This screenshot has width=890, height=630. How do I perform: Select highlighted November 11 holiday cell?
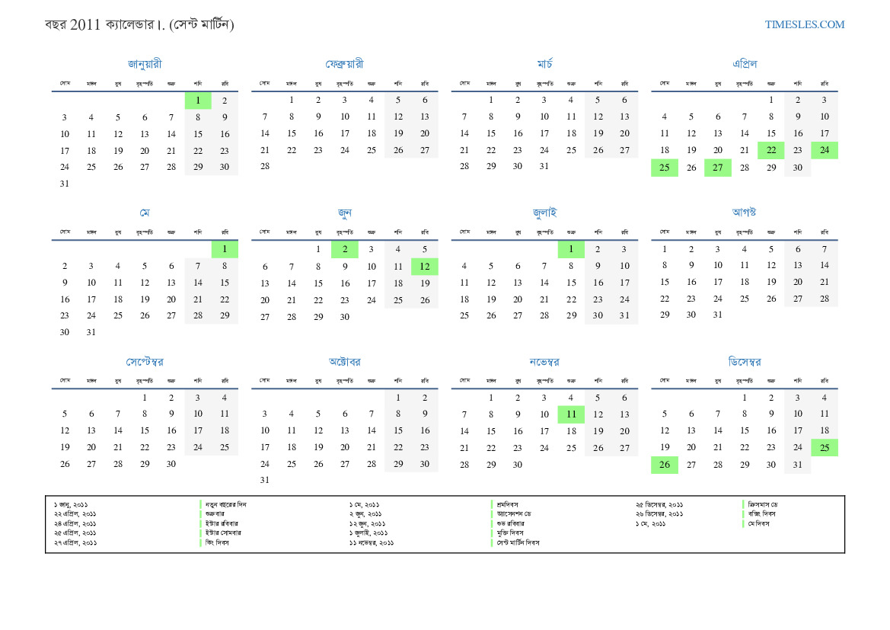571,414
